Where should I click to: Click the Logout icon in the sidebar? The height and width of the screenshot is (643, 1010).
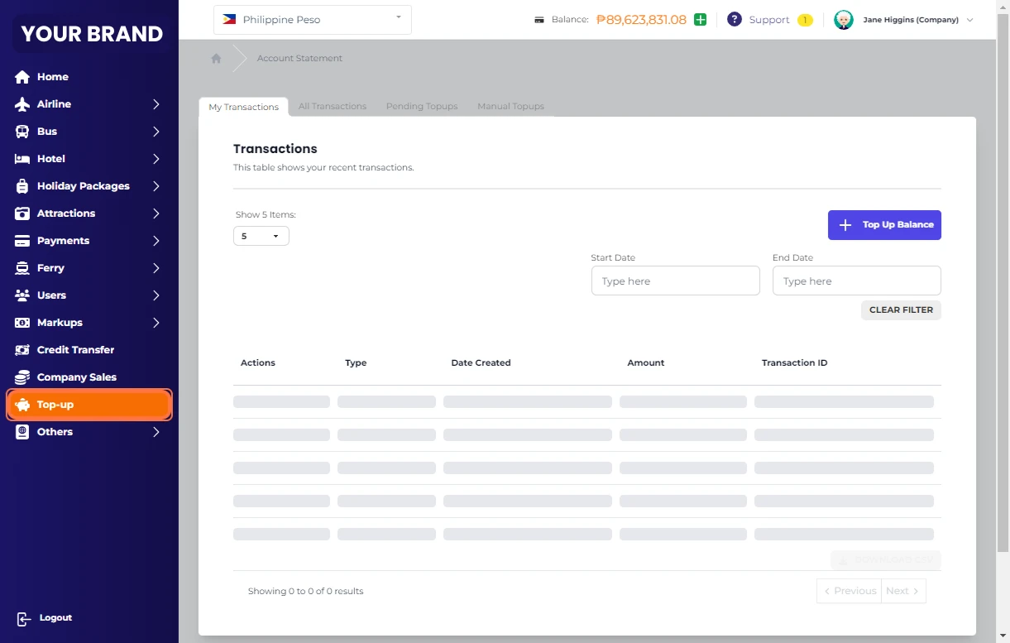24,618
